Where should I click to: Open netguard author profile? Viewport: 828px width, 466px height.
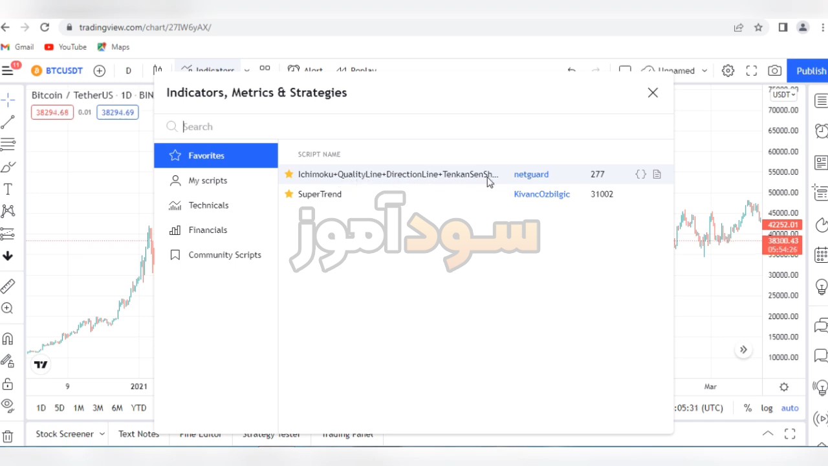pos(531,174)
